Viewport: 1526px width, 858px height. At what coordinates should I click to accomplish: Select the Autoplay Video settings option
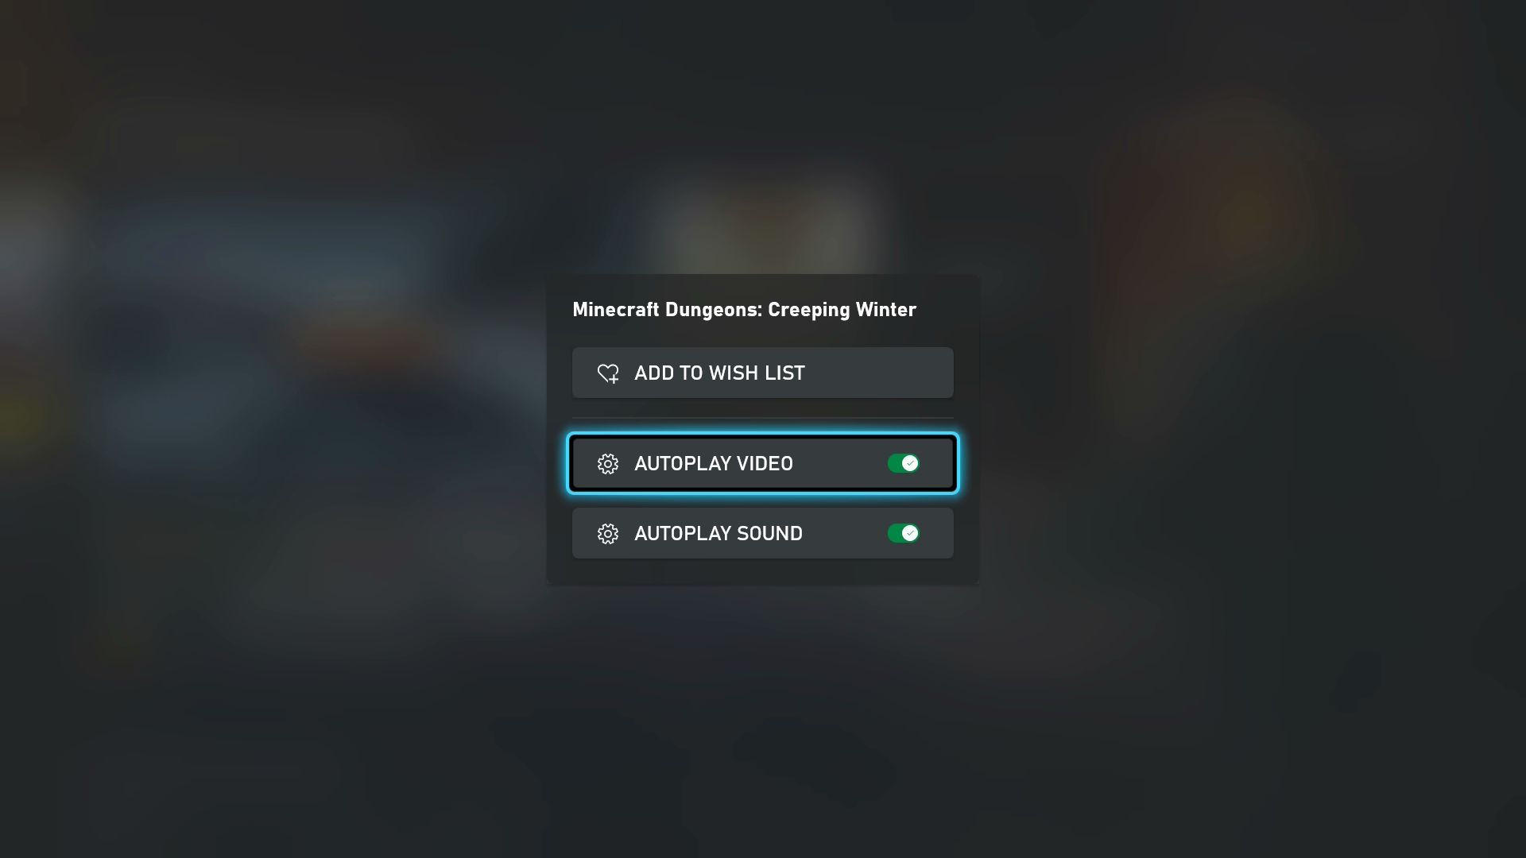(763, 463)
